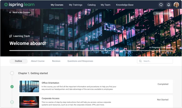The width and height of the screenshot is (182, 108).
Task: Go to My Courses menu
Action: pyautogui.click(x=57, y=5)
